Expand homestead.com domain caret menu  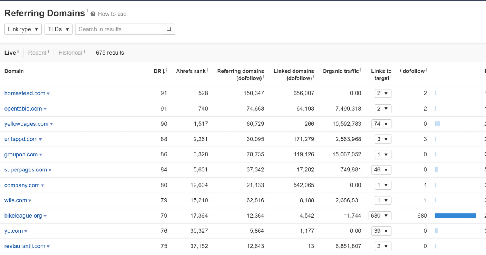48,94
